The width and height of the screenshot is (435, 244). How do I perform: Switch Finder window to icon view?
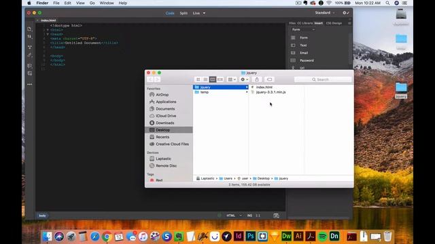(x=198, y=79)
